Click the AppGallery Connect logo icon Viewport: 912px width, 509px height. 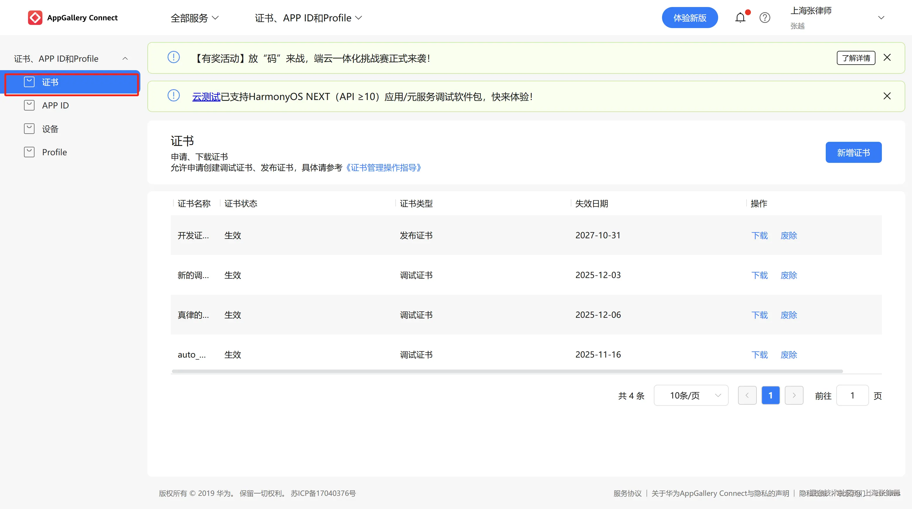[x=35, y=17]
